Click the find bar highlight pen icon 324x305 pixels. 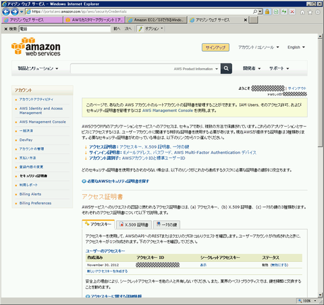[140, 29]
